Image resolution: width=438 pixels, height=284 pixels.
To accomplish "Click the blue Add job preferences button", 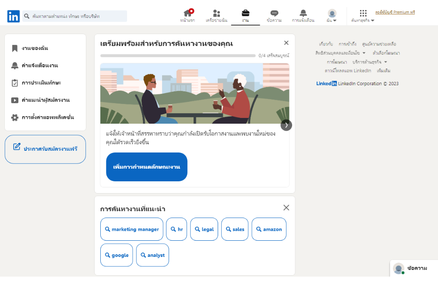I will (146, 167).
